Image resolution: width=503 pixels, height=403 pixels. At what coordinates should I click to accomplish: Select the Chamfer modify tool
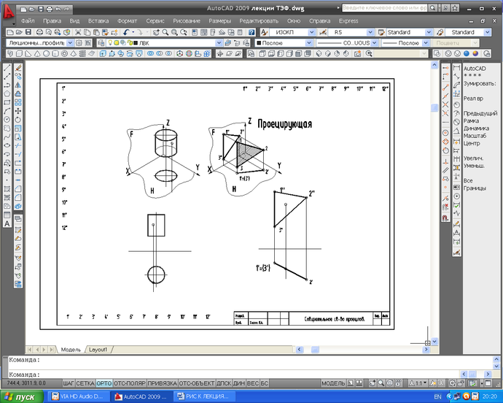click(x=18, y=189)
